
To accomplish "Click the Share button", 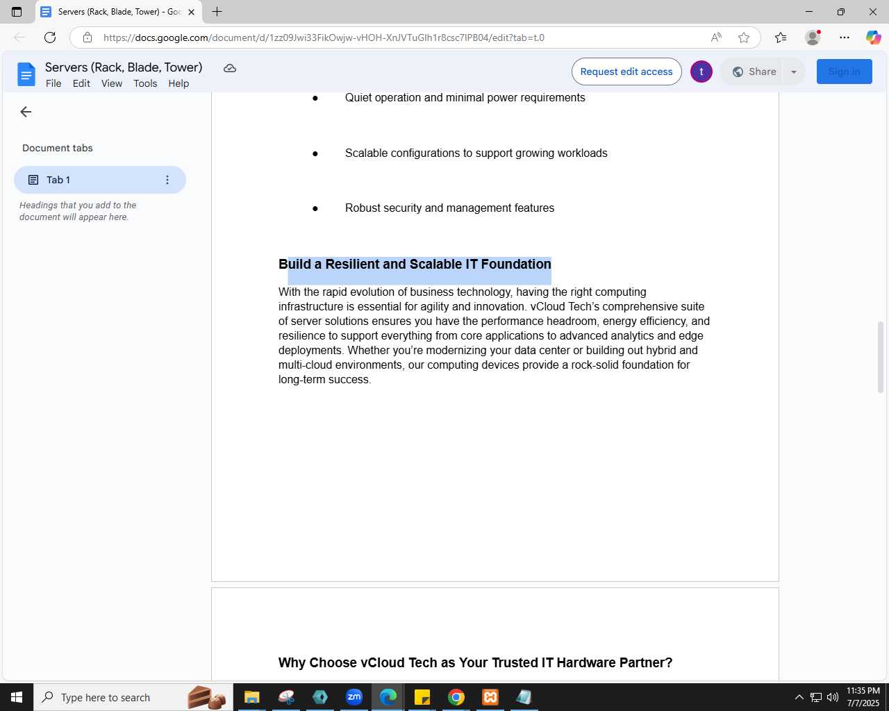I will (754, 72).
